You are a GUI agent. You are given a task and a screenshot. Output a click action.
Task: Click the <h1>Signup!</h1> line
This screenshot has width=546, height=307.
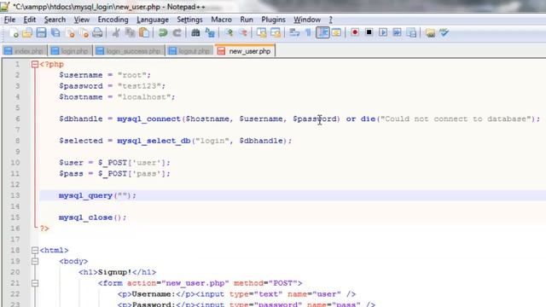pos(118,272)
